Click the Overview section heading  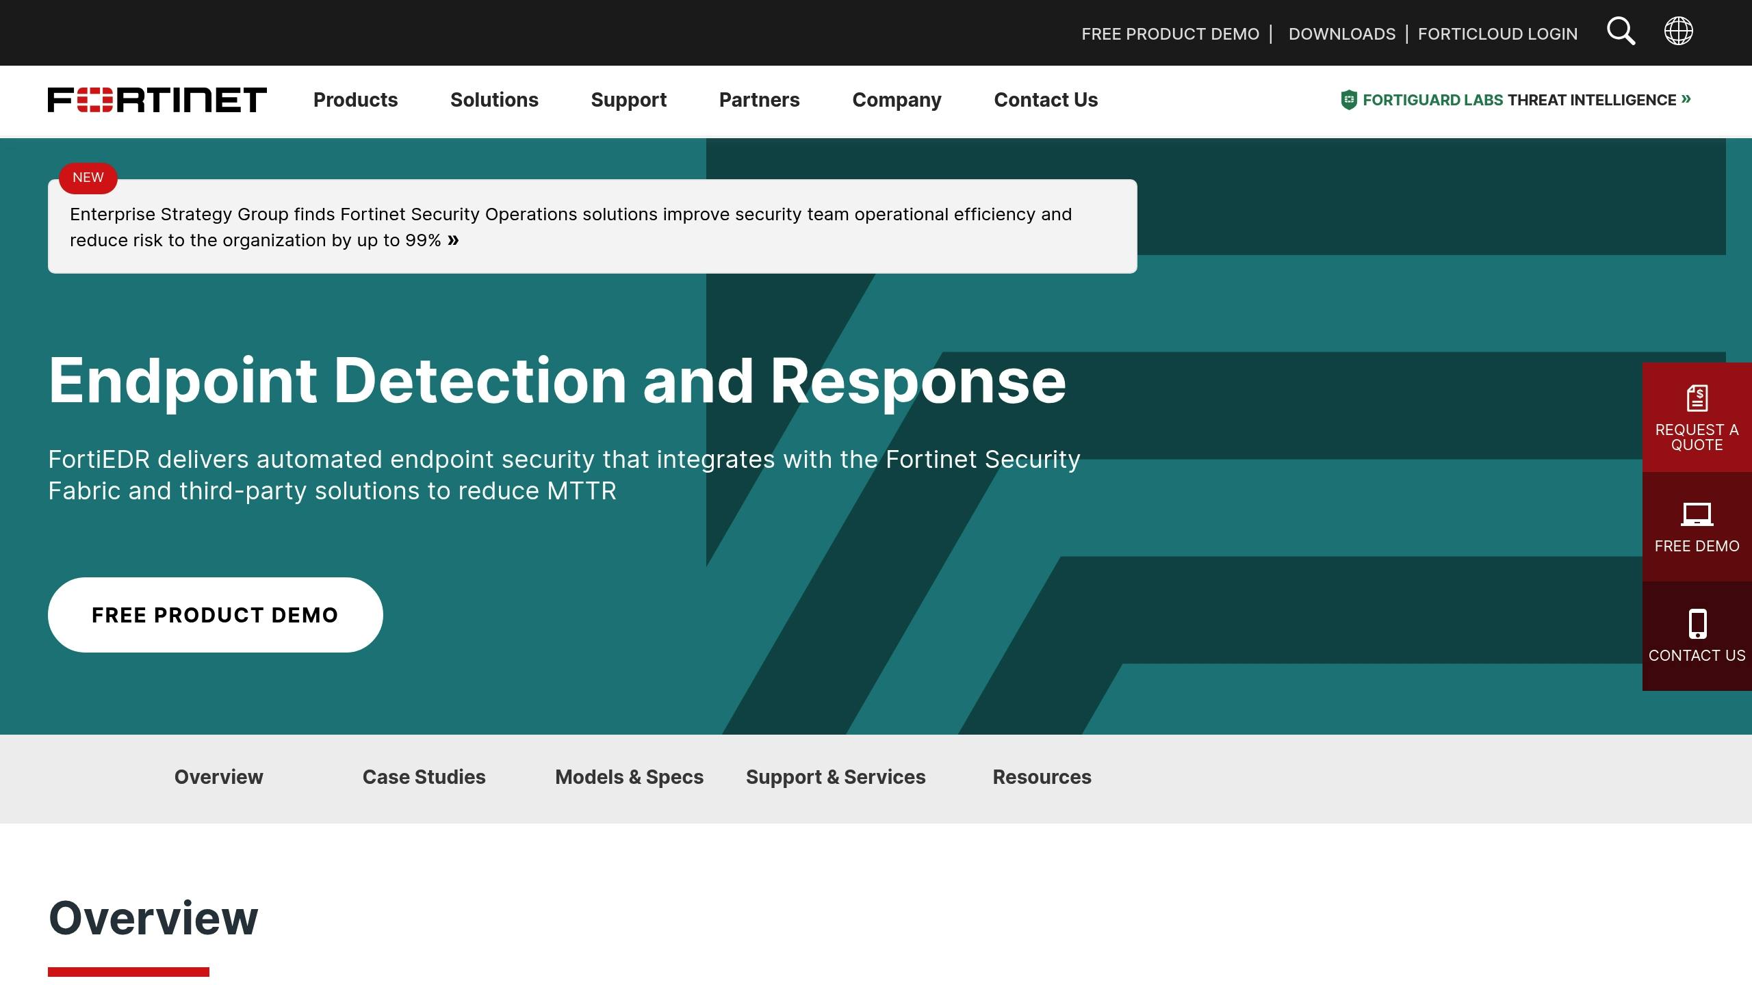(x=153, y=918)
